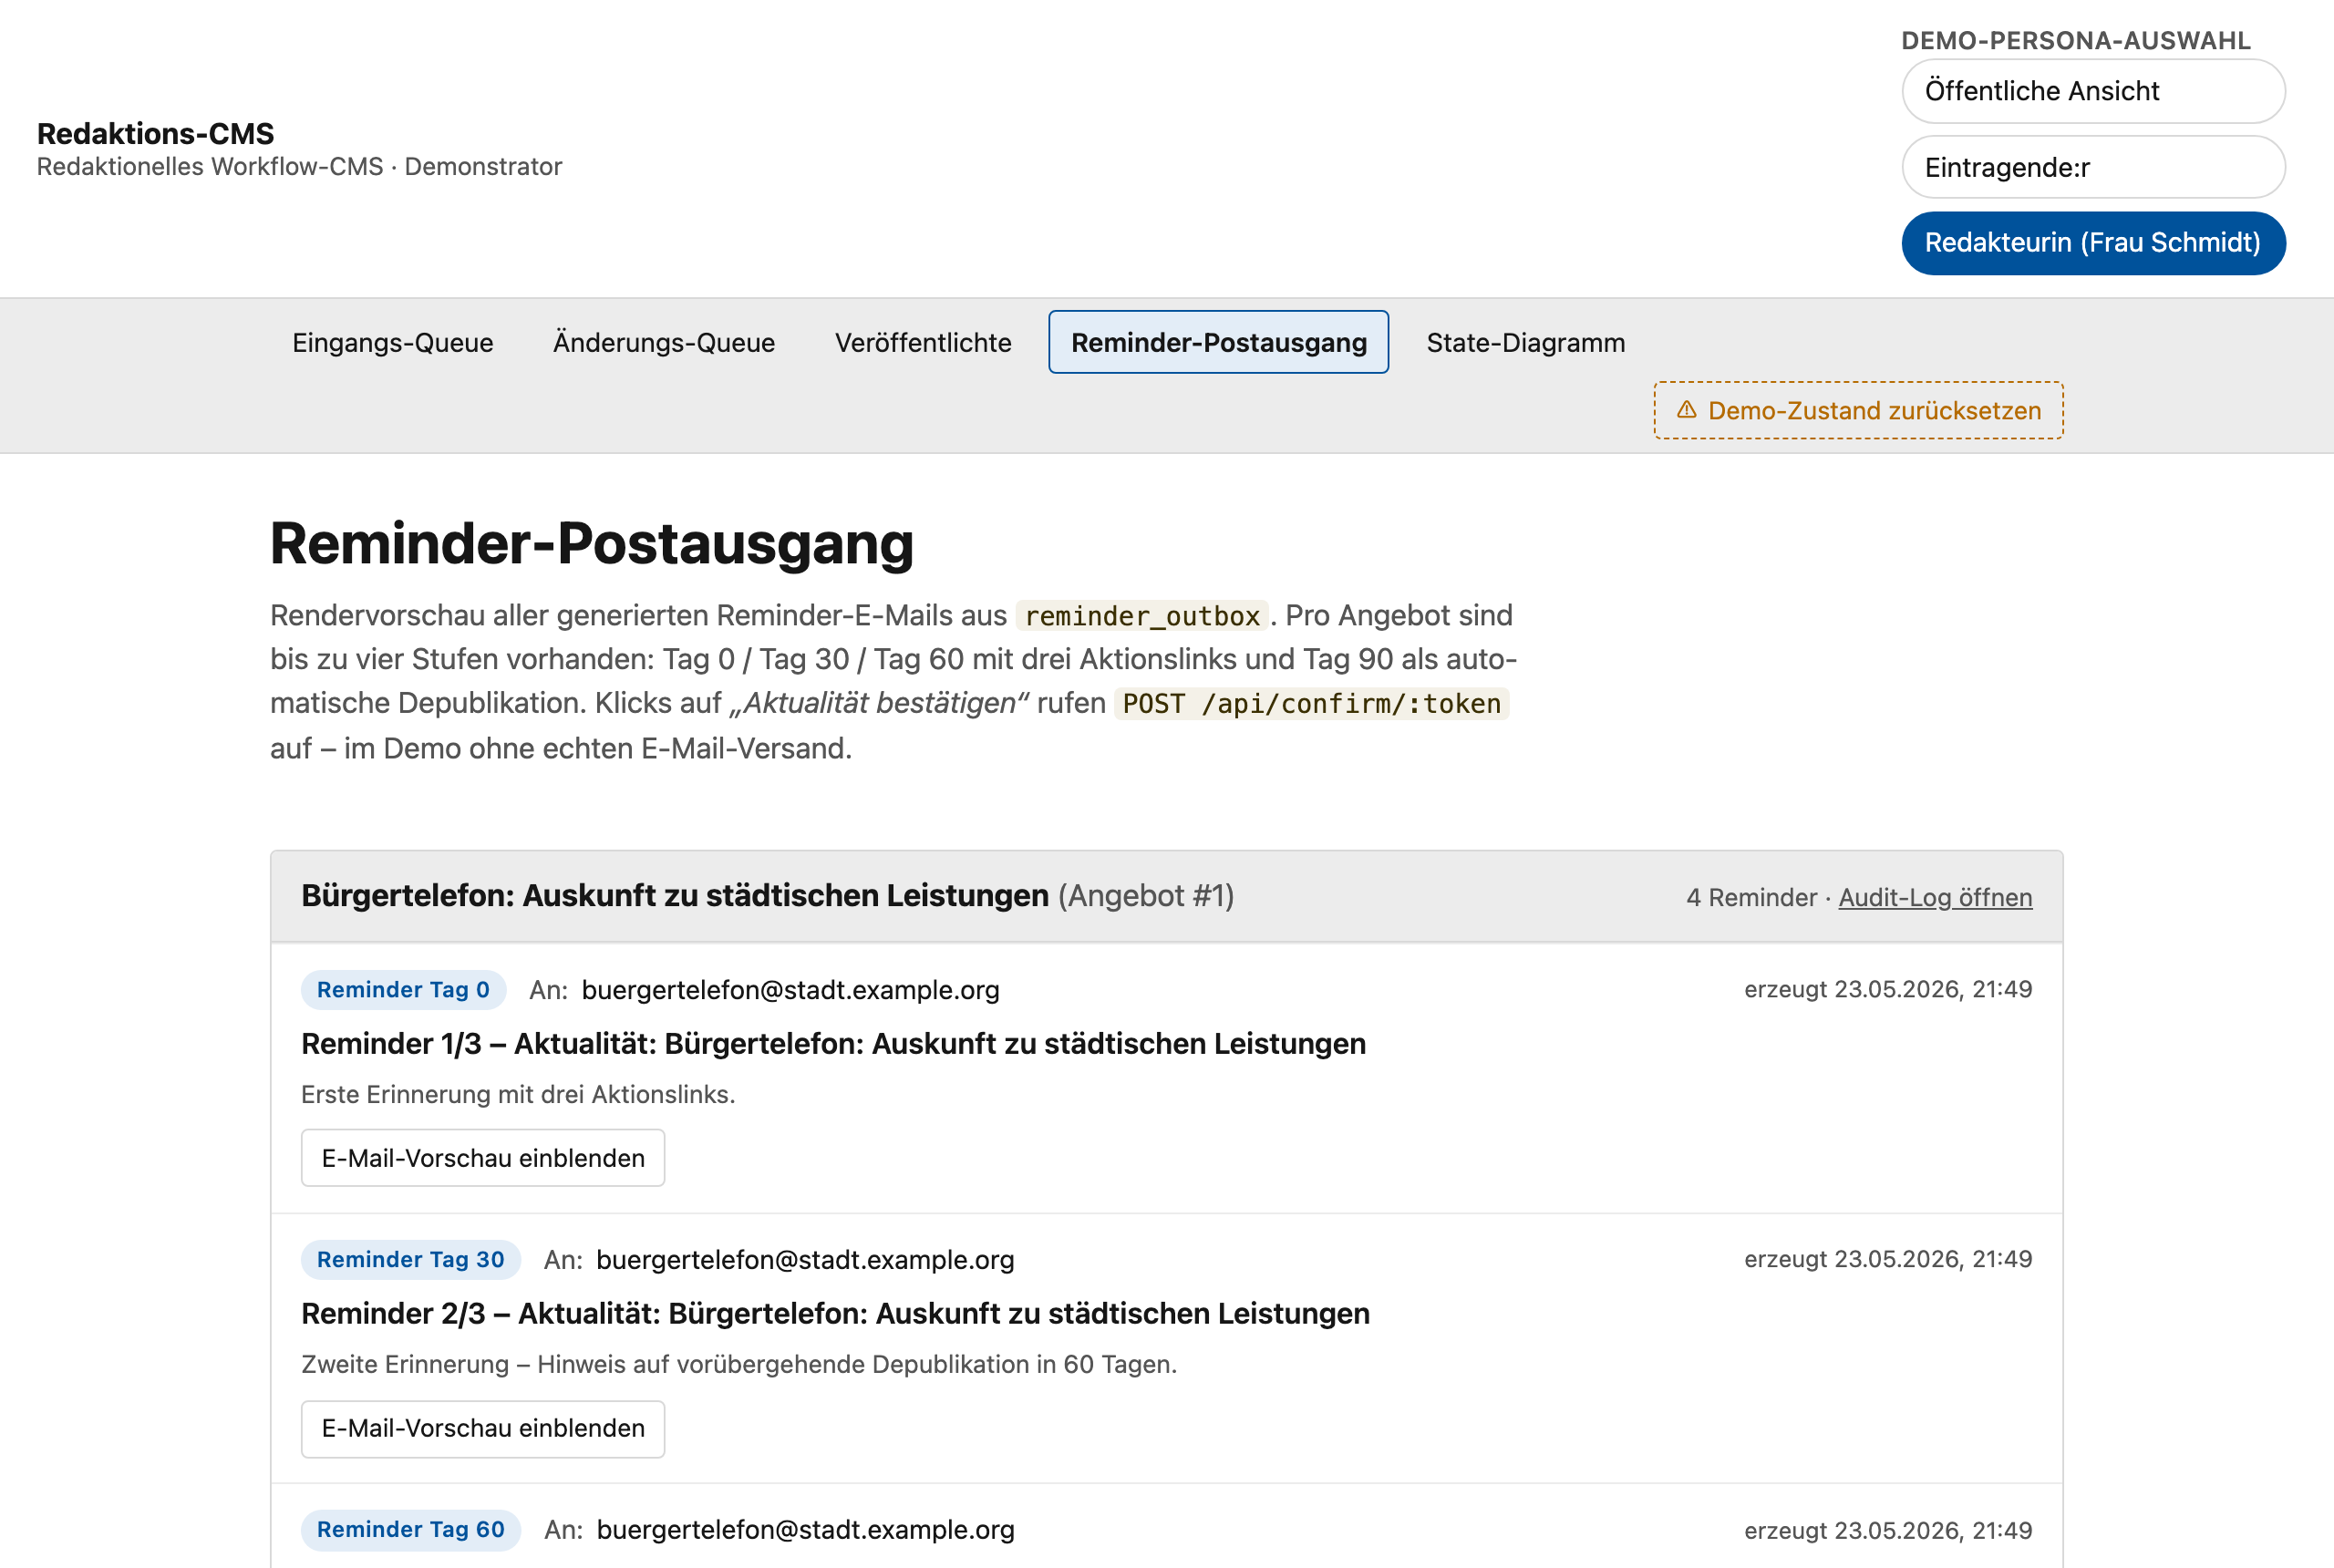Click the Reminder-Postausgang page heading

coord(592,543)
